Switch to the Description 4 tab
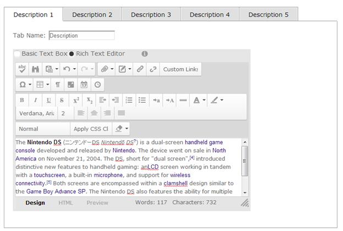This screenshot has width=343, height=231. pyautogui.click(x=209, y=14)
